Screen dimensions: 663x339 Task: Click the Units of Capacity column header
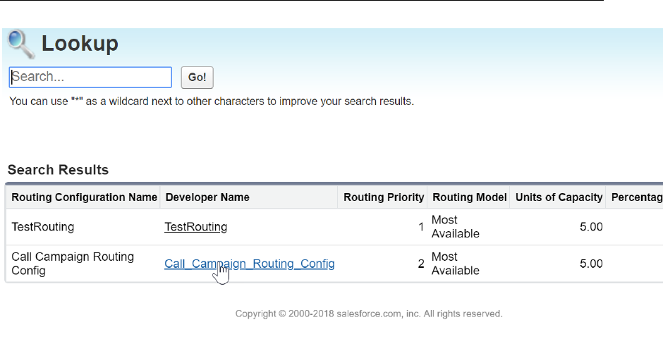[x=559, y=197]
